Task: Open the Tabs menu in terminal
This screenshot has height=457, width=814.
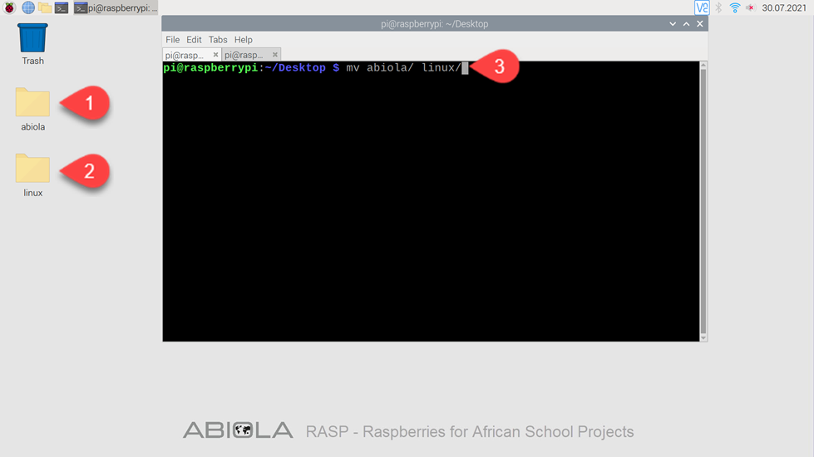Action: click(x=218, y=40)
